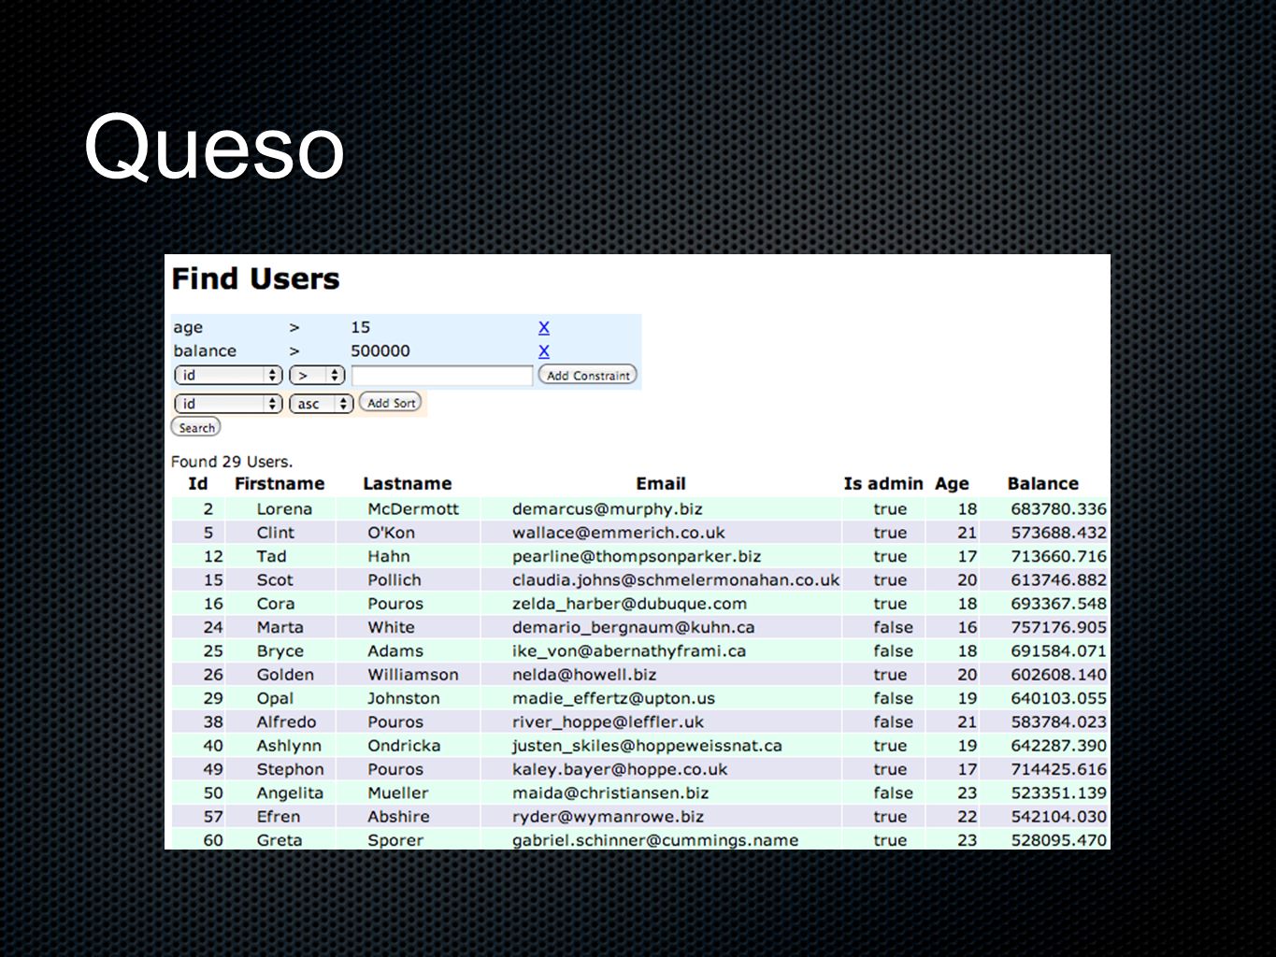Select the firstname cell Cora
Screen dimensions: 1276x957
coord(276,604)
